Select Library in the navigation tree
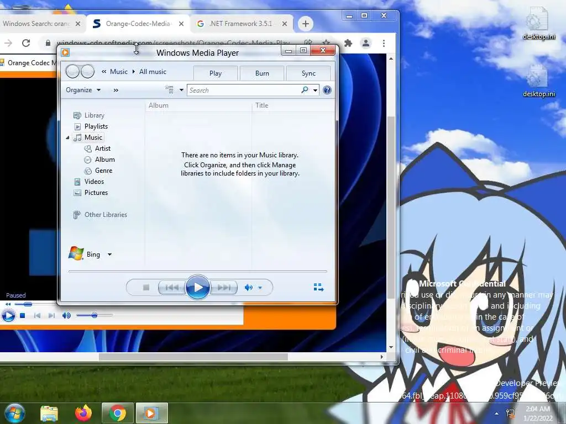Viewport: 566px width, 424px height. 89,115
